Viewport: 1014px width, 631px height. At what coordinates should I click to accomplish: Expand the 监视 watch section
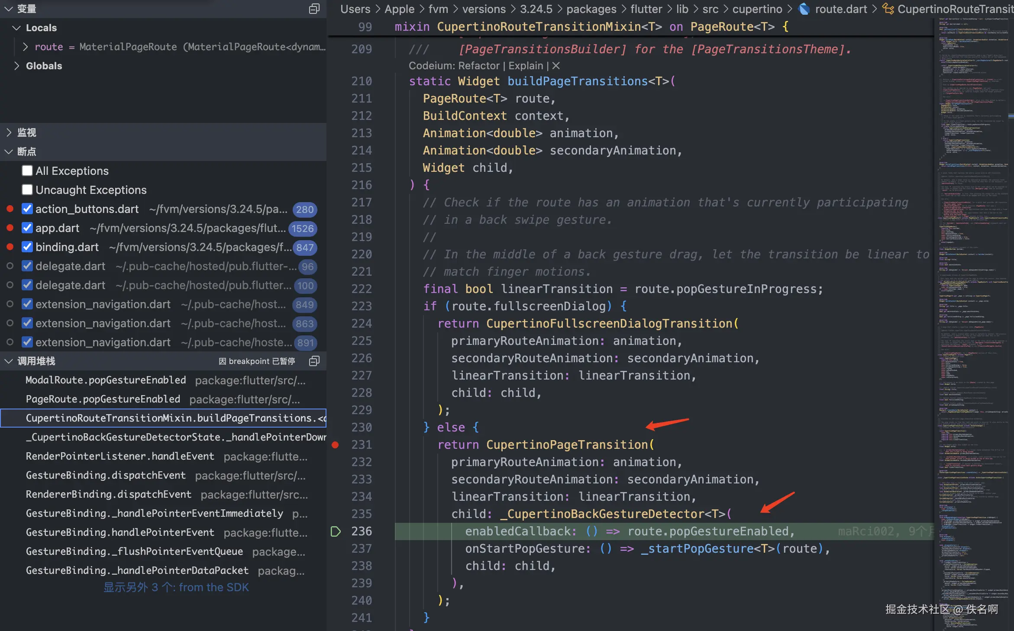(x=9, y=132)
